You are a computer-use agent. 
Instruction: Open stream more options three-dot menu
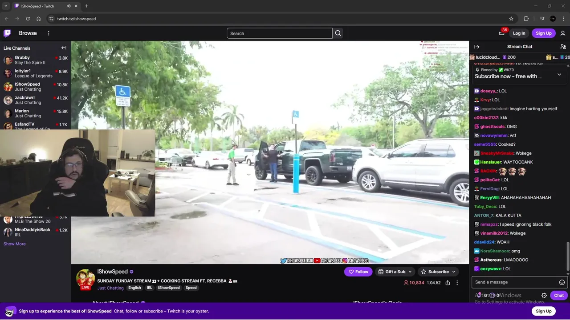(x=457, y=283)
